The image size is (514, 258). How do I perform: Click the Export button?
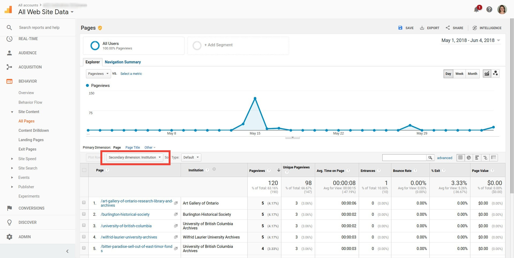point(430,28)
